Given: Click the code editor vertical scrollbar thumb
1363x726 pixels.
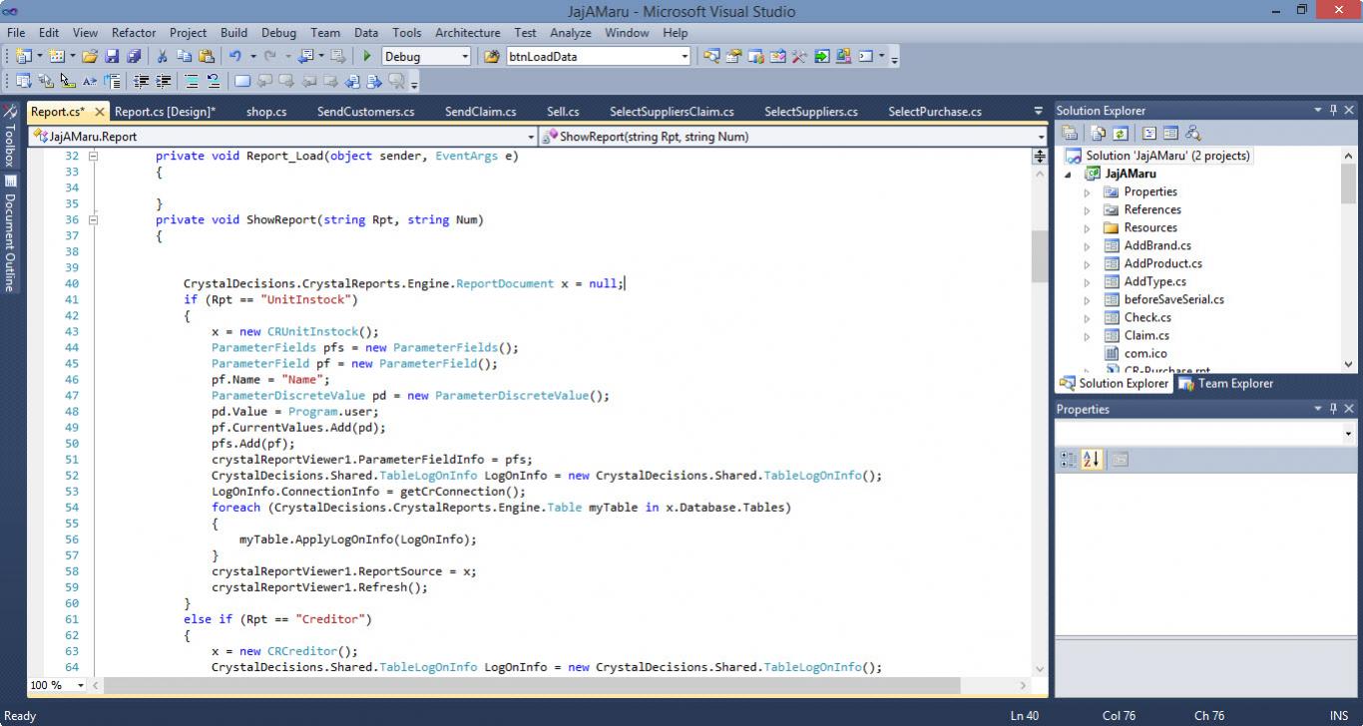Looking at the screenshot, I should (1039, 256).
